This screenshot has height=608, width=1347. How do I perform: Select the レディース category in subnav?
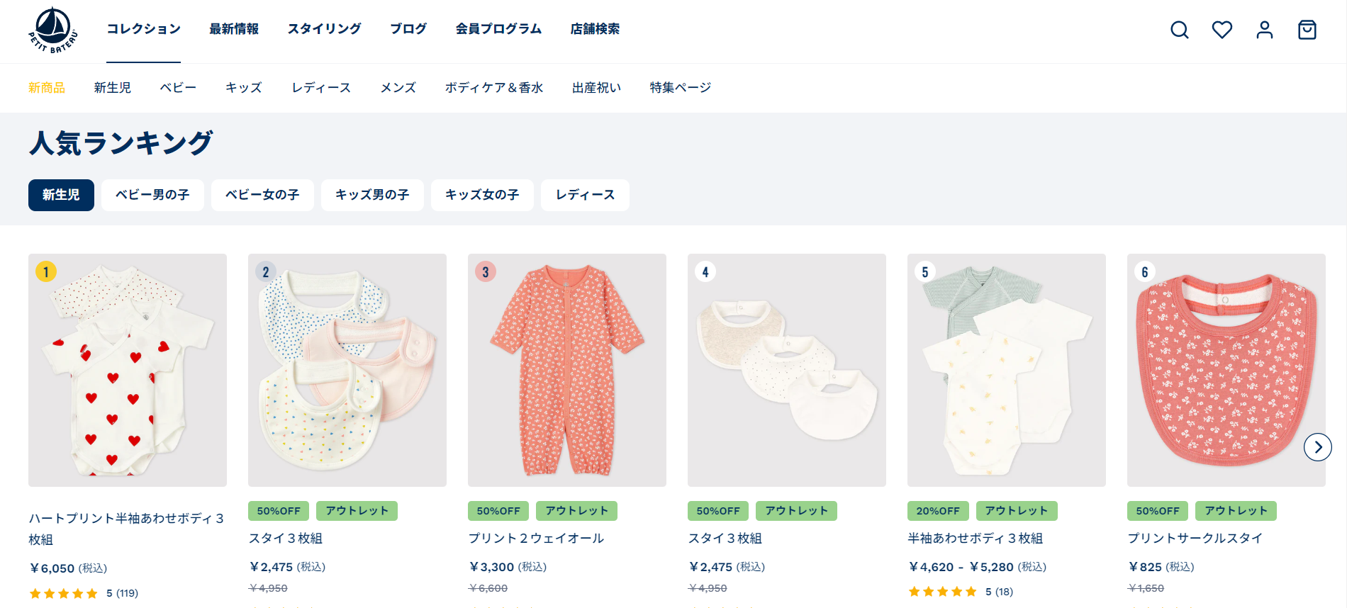321,88
